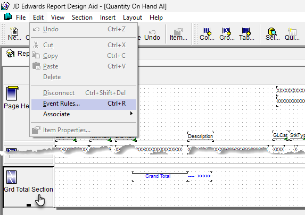Click the New report toolbar icon
The height and width of the screenshot is (215, 305).
tap(14, 34)
